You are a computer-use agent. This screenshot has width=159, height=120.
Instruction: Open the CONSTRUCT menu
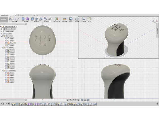click(56, 22)
